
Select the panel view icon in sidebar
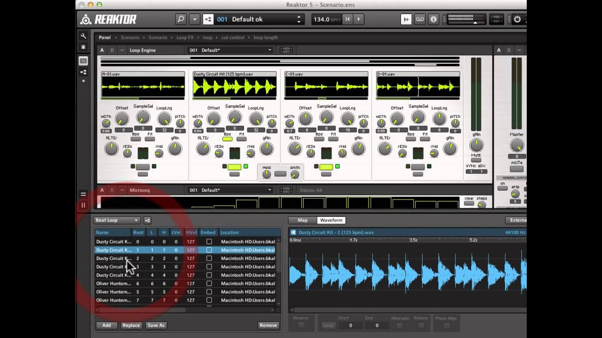83,61
